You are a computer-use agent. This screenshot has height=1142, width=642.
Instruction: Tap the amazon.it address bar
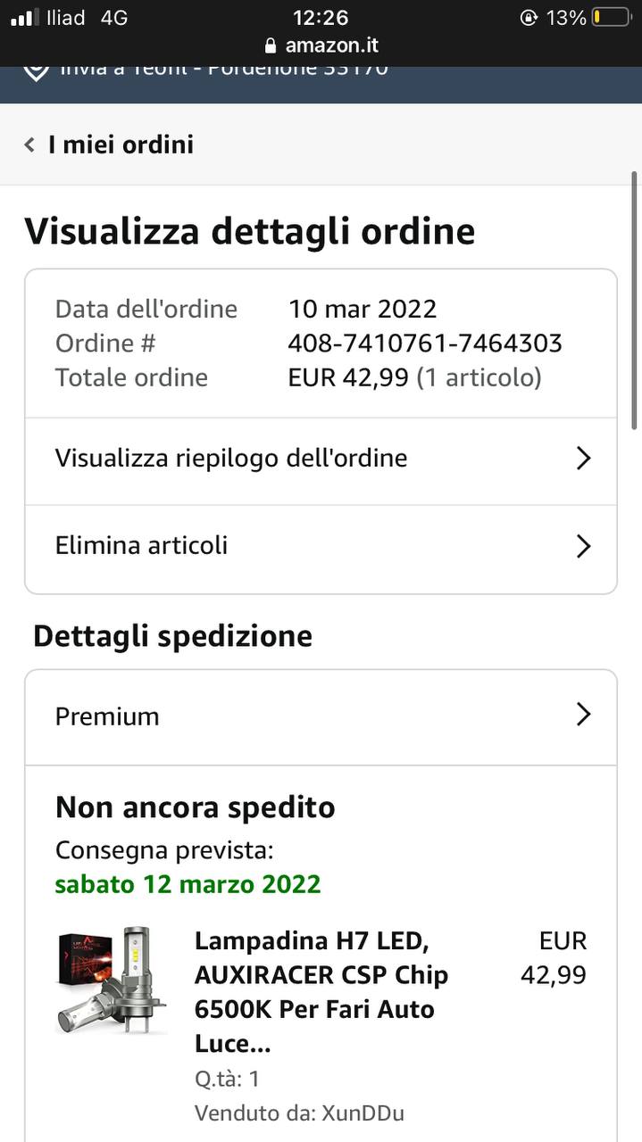[x=321, y=46]
